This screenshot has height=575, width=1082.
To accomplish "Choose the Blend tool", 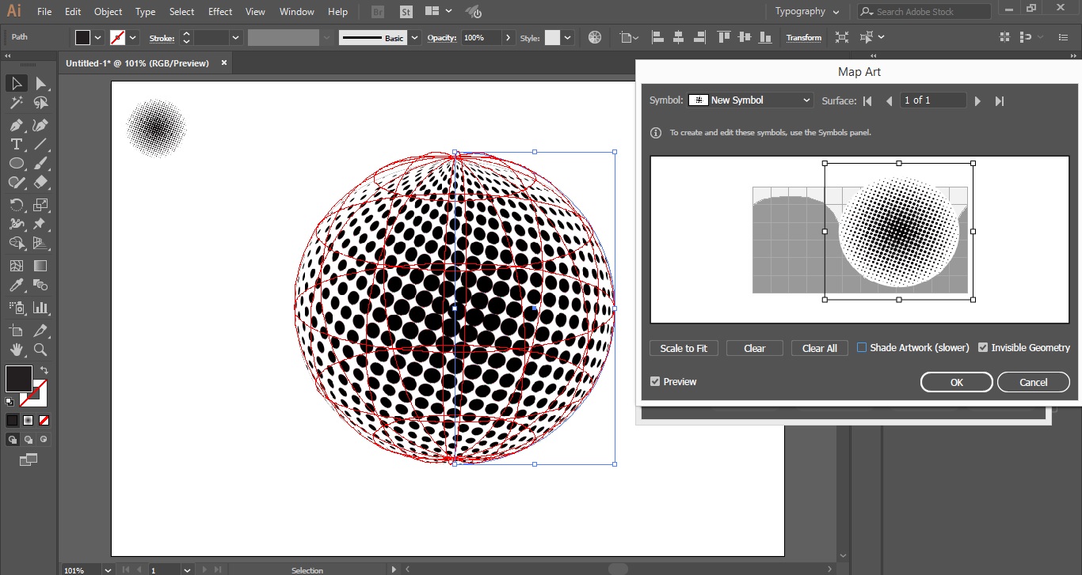I will [40, 285].
